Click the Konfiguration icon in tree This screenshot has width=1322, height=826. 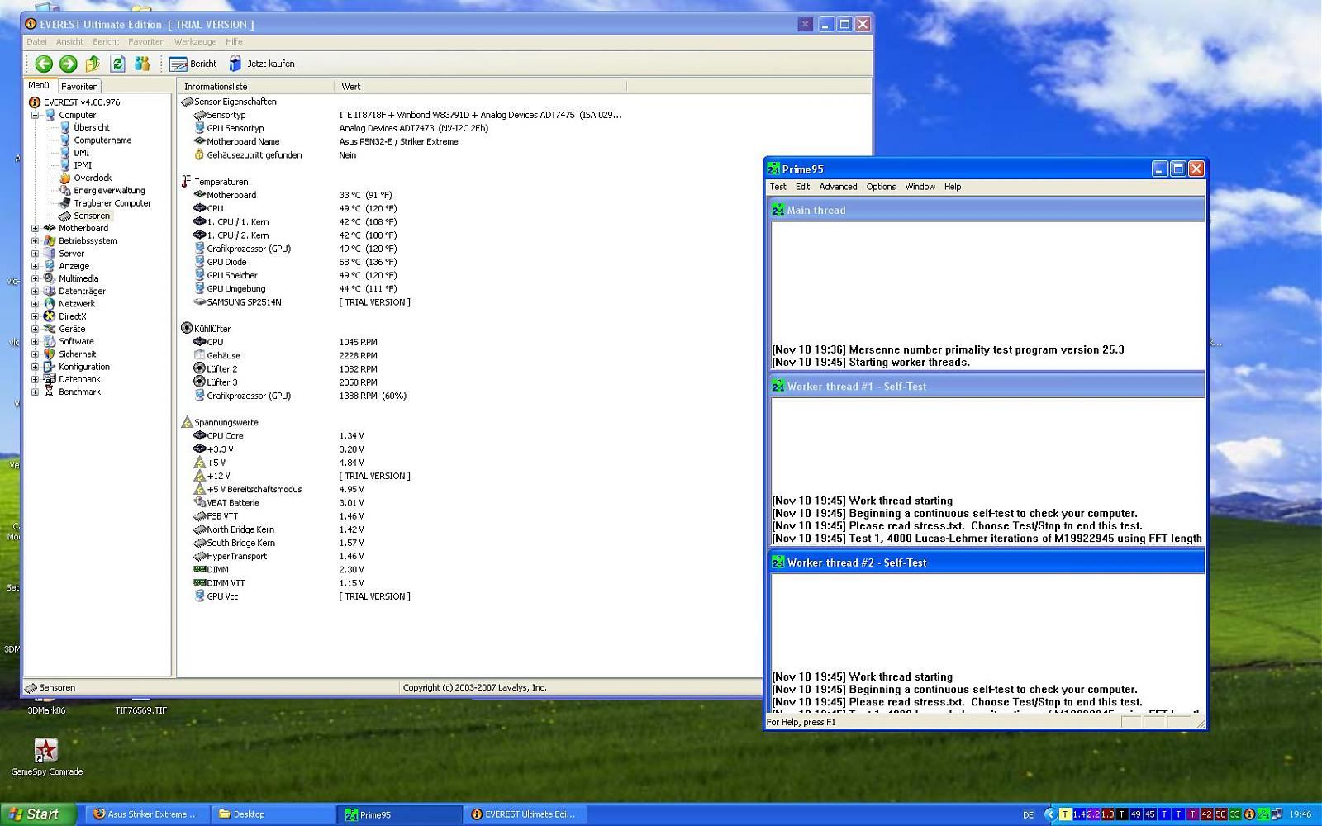tap(50, 367)
